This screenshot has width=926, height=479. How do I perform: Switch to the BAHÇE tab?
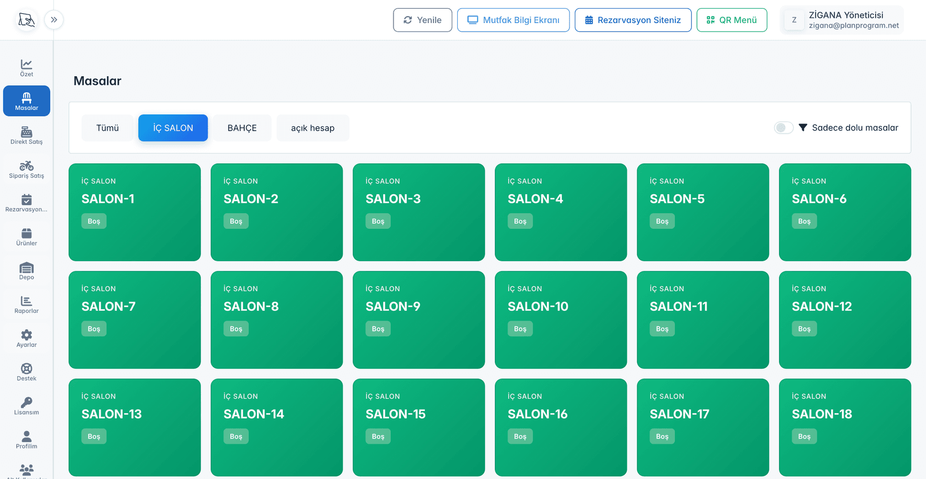pyautogui.click(x=242, y=128)
